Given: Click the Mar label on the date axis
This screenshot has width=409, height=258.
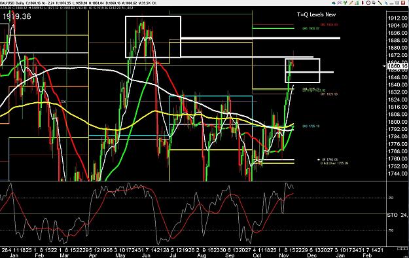Looking at the screenshot, I should click(x=64, y=255).
